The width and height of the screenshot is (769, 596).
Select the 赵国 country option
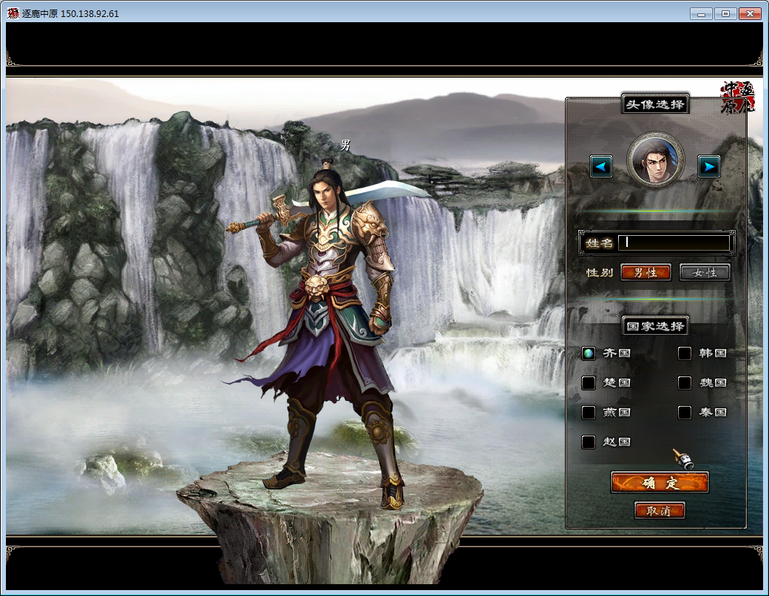point(588,442)
